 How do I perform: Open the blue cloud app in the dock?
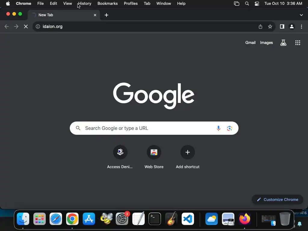point(211,219)
